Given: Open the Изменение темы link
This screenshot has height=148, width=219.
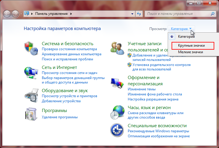Looking at the screenshot, I should [141, 89].
